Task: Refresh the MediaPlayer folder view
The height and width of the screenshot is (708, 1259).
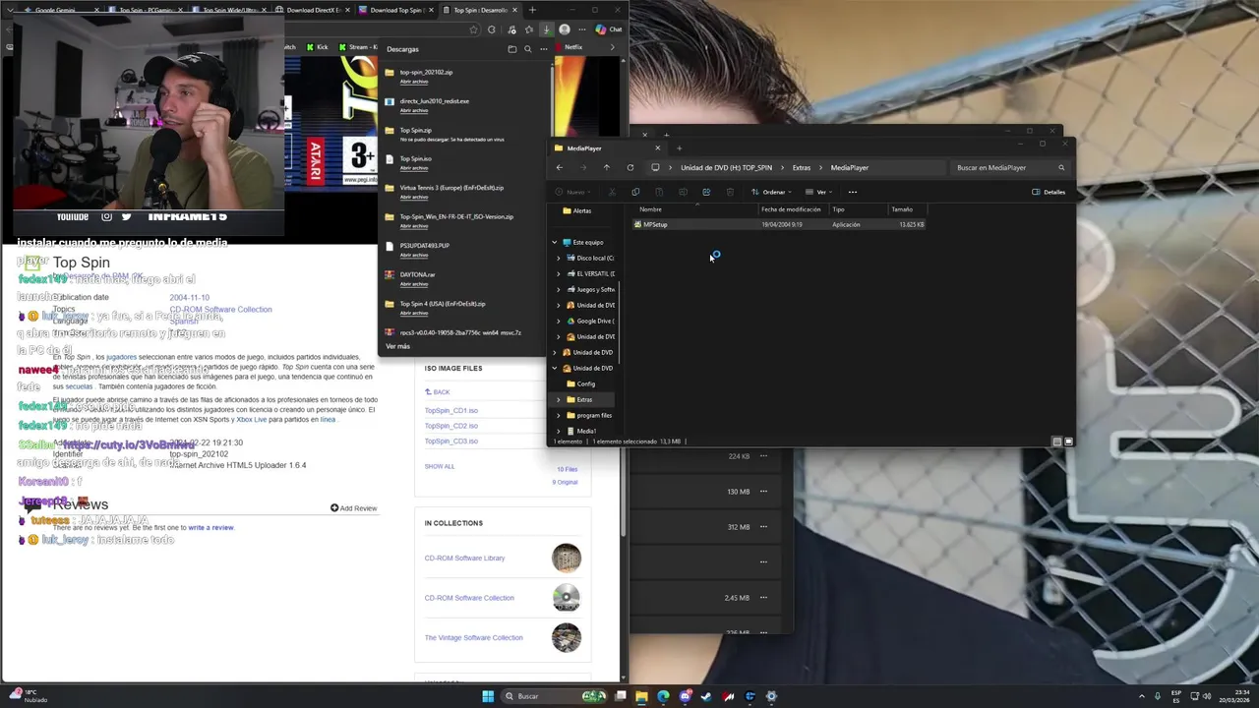Action: click(630, 167)
